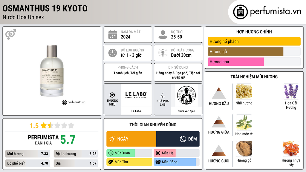Select the Hương nhựa cây amber resin image
306x172 pixels.
(x=291, y=149)
